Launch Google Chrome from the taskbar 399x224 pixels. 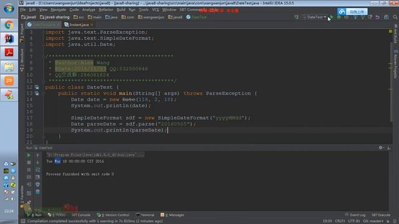9,25
